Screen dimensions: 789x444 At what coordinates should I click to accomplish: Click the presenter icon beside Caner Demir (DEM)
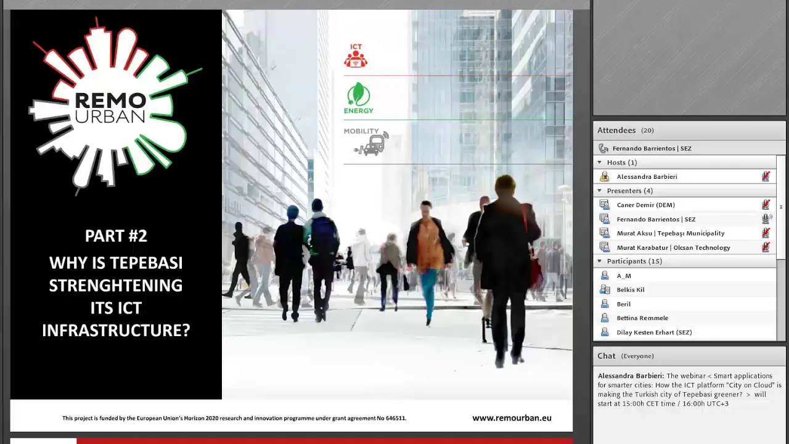click(x=605, y=205)
